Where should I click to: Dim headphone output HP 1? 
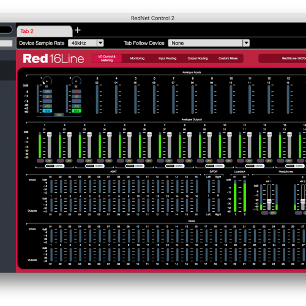click(x=273, y=213)
